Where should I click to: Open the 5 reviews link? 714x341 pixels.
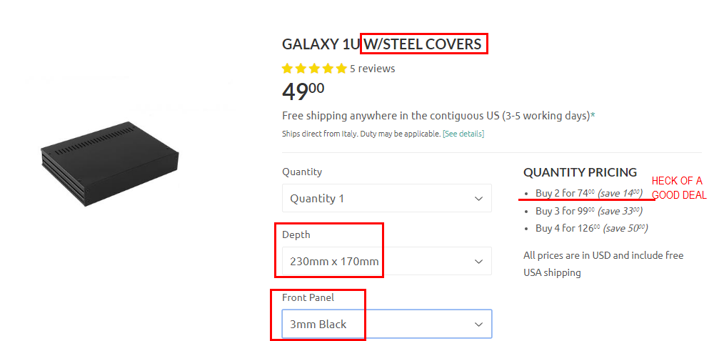tap(372, 69)
